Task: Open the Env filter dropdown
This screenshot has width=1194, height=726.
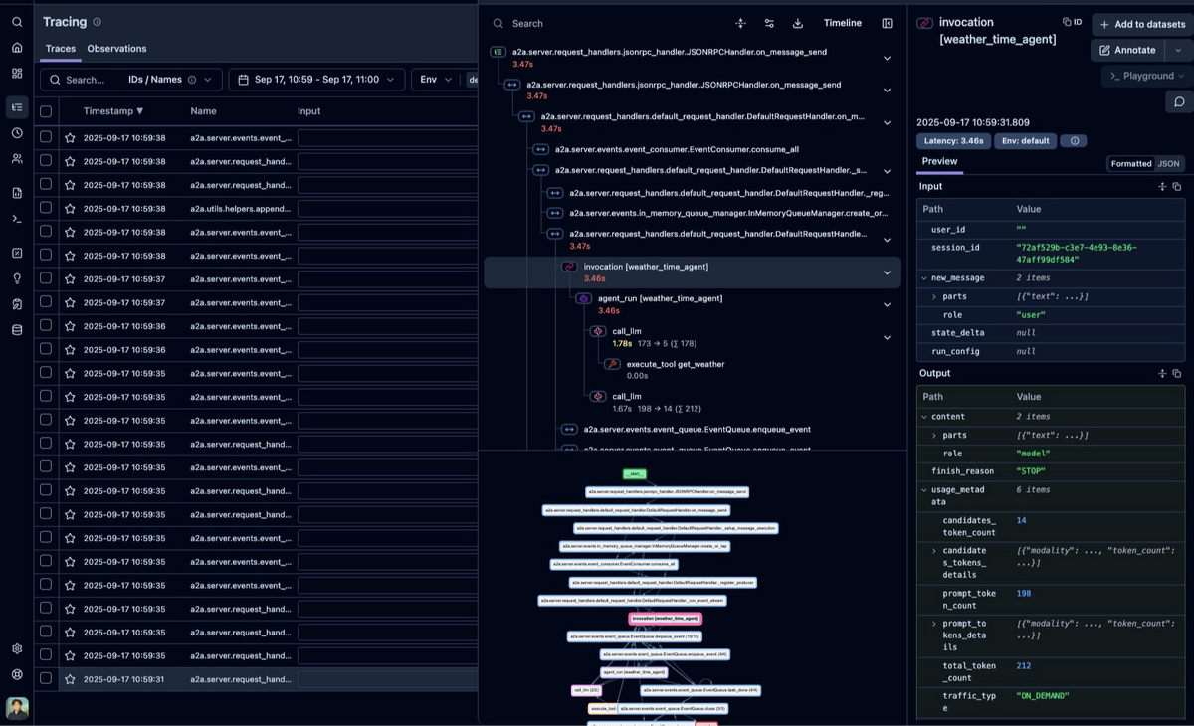Action: (435, 80)
